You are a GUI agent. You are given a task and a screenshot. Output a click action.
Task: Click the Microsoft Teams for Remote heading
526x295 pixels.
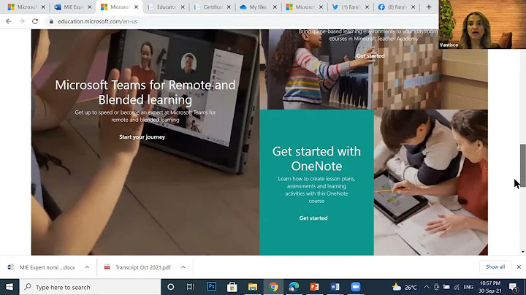point(145,92)
